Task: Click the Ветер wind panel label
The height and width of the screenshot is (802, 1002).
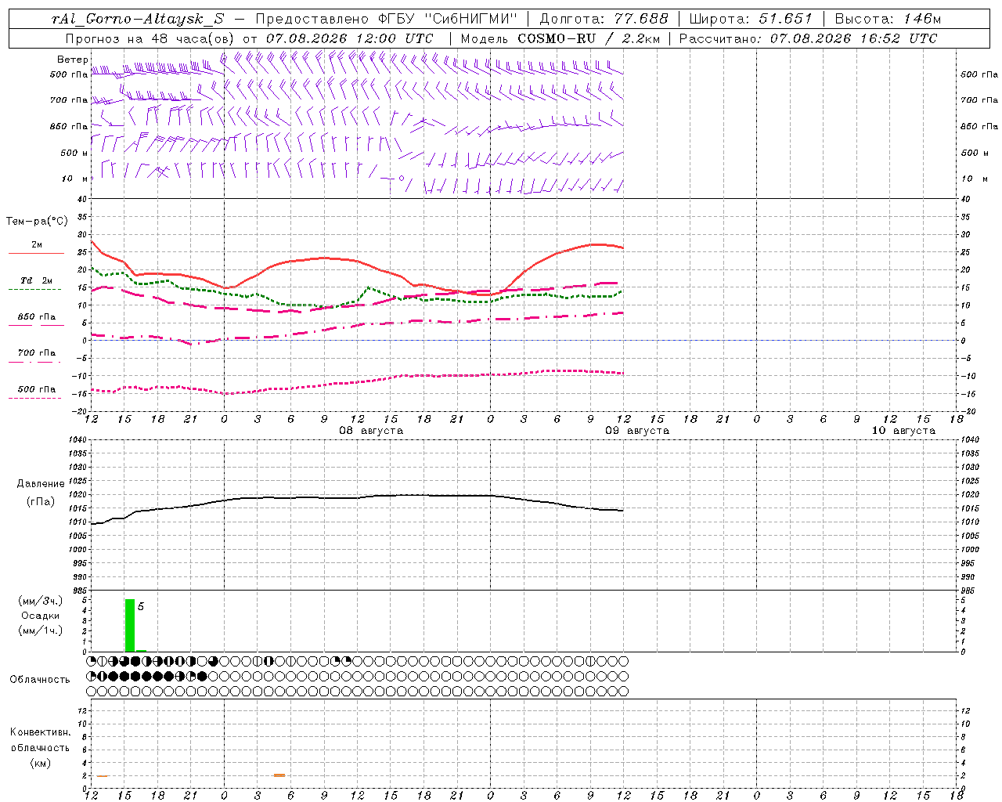Action: (72, 60)
